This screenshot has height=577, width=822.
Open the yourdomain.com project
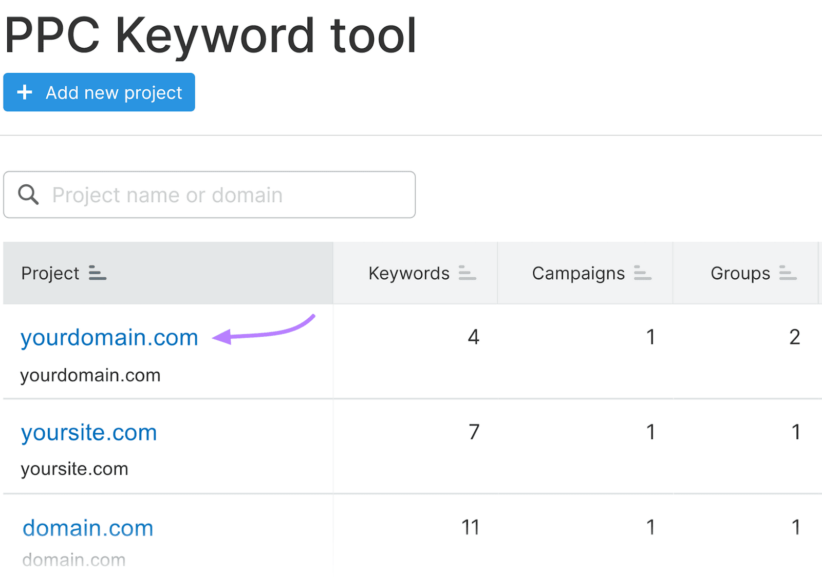click(109, 337)
